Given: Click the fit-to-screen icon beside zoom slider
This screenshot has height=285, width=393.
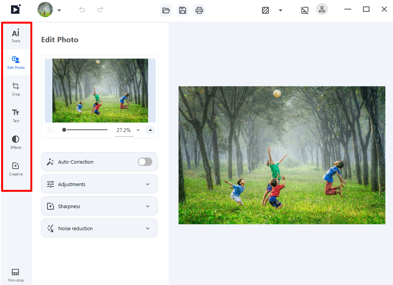Looking at the screenshot, I should (51, 130).
